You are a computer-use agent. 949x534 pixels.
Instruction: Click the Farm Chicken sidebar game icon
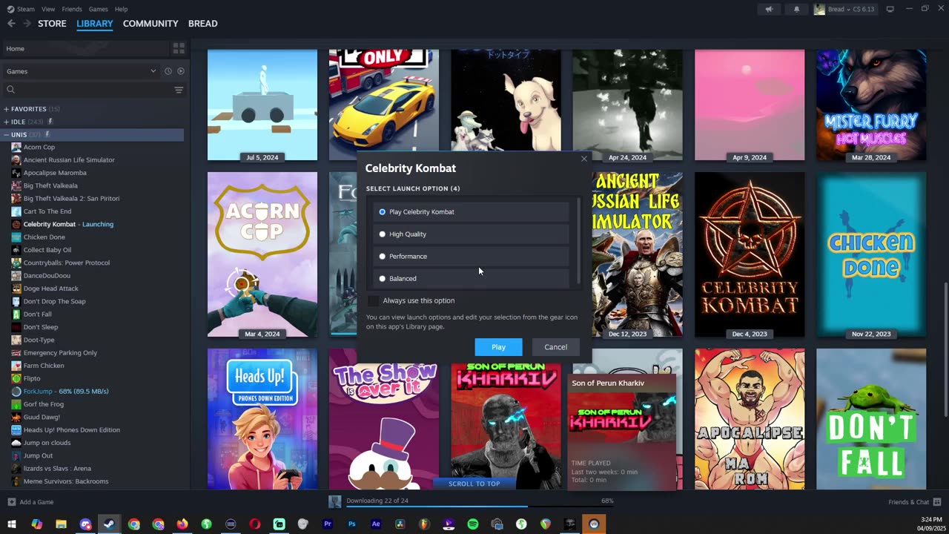pos(16,366)
